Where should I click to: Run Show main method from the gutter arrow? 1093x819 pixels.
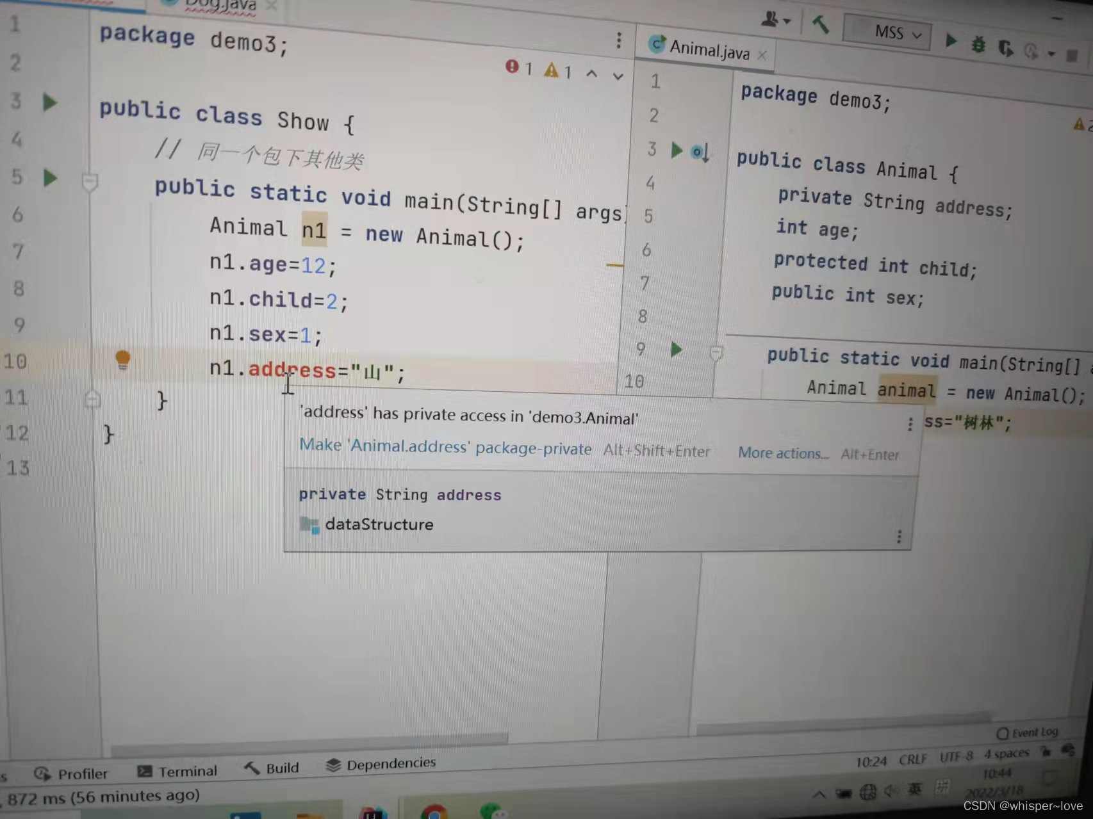pyautogui.click(x=49, y=177)
